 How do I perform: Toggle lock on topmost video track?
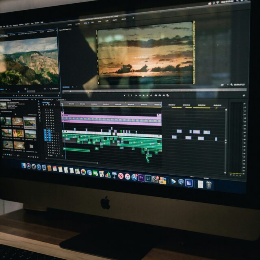pyautogui.click(x=46, y=110)
